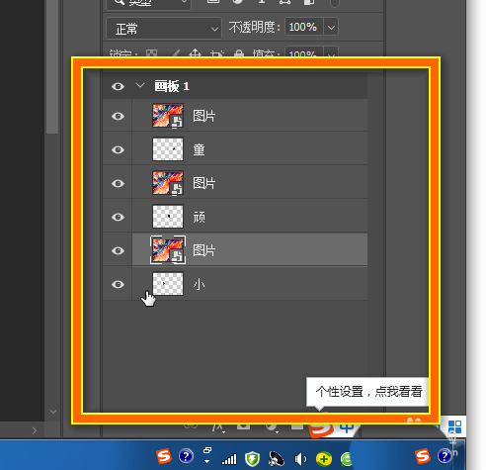The width and height of the screenshot is (486, 470).
Task: Hide the 小 layer
Action: (x=118, y=284)
